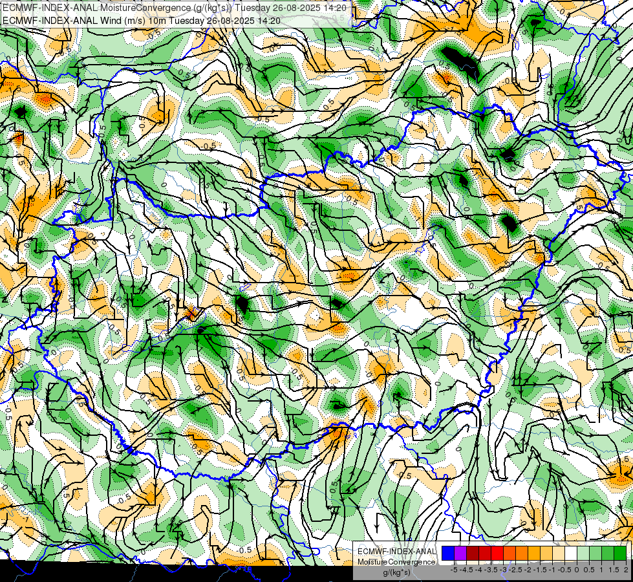Select the palest green legend swatch

[x=583, y=554]
